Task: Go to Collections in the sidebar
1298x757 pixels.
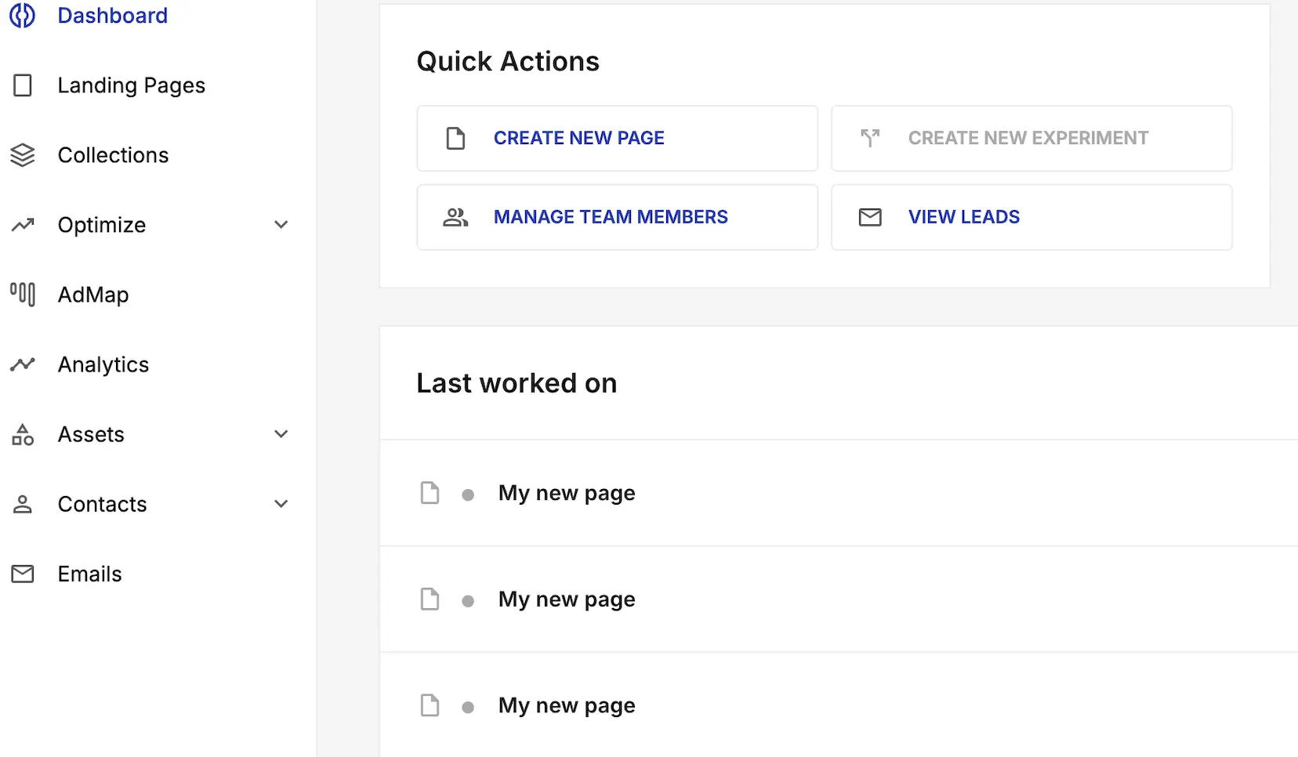Action: pyautogui.click(x=113, y=155)
